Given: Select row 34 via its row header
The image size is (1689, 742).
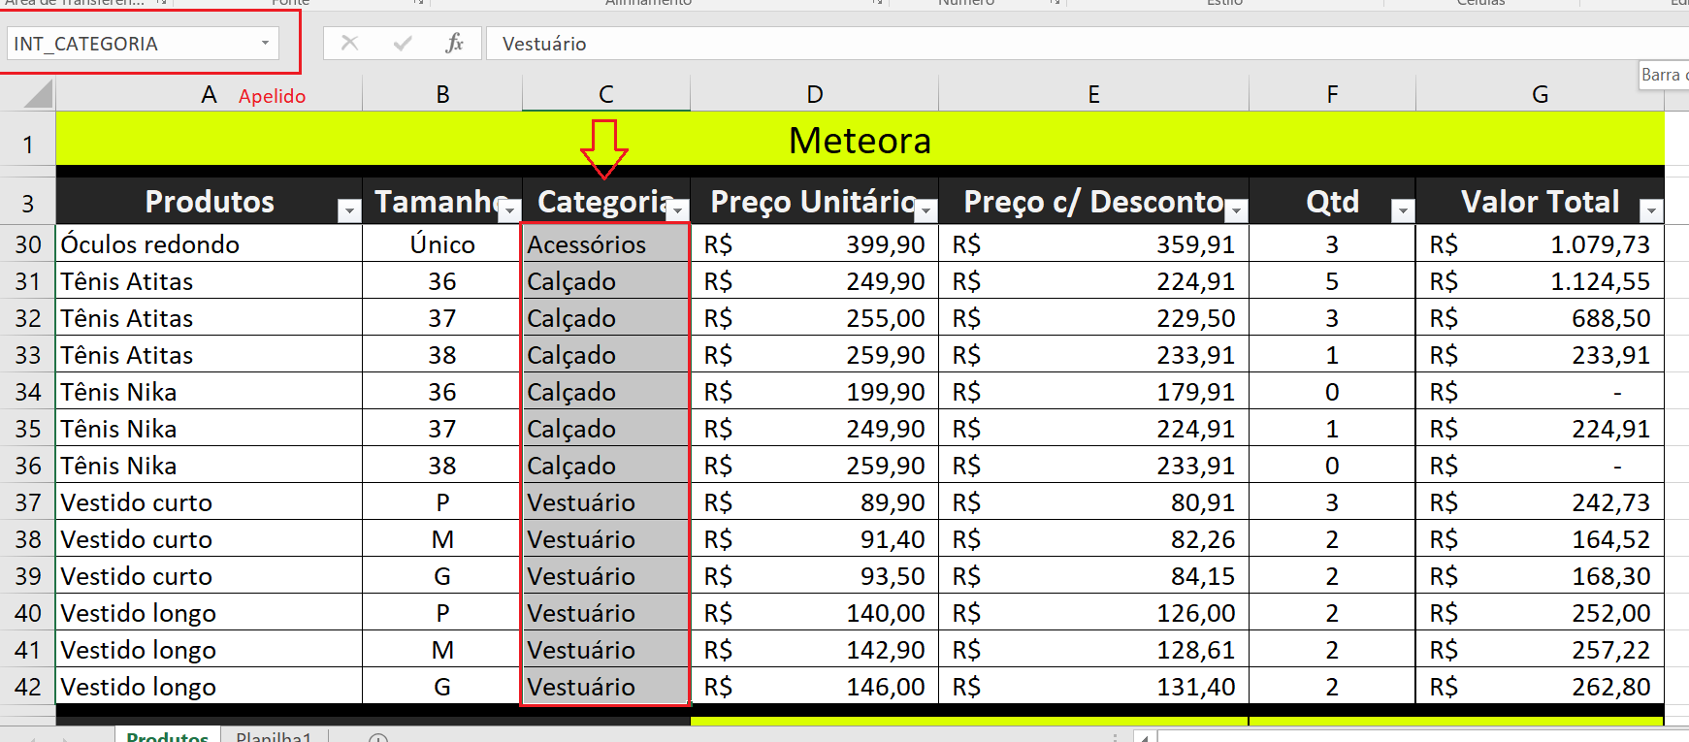Looking at the screenshot, I should 28,392.
